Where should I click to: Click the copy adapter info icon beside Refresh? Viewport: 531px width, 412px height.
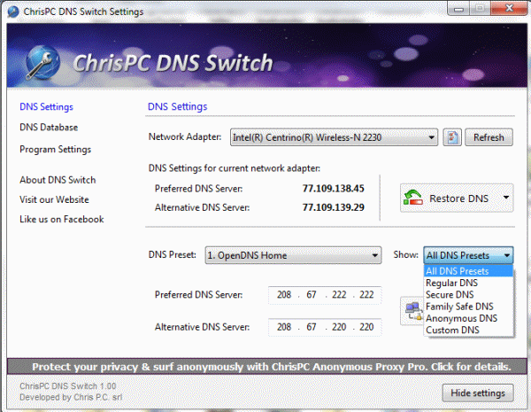click(452, 137)
